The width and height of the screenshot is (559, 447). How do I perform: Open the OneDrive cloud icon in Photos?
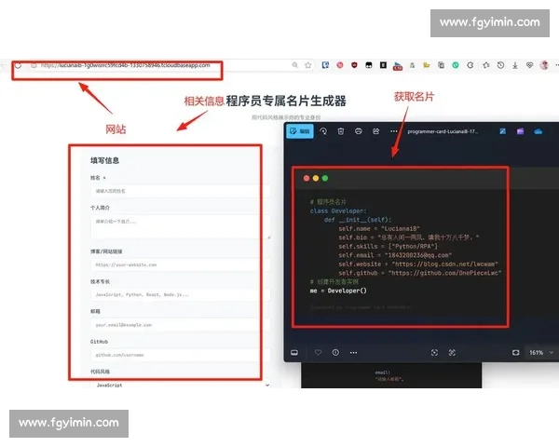coord(538,131)
